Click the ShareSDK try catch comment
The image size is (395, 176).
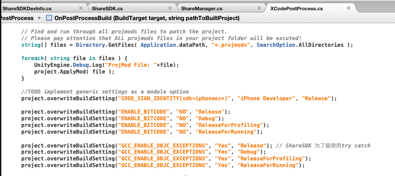tap(323, 146)
